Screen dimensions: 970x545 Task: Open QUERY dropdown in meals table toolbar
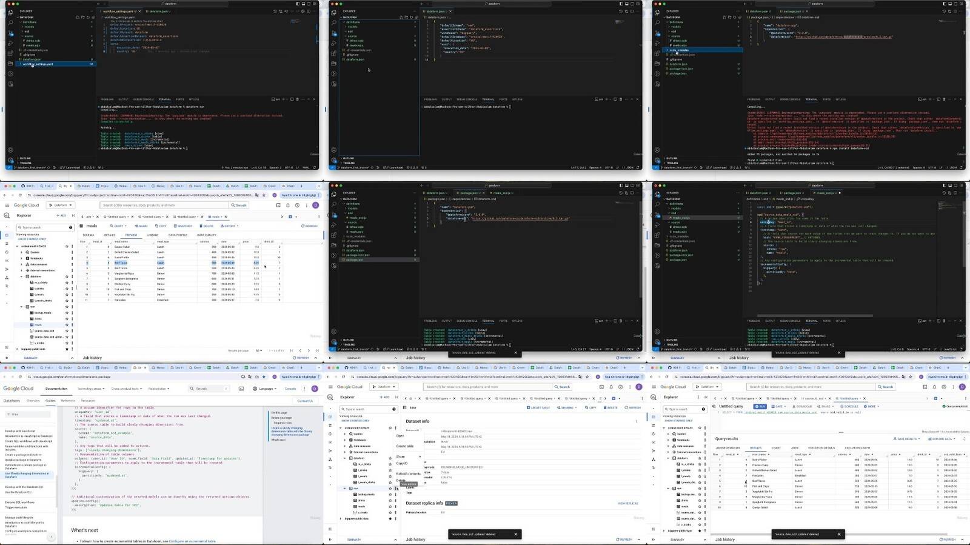(119, 226)
